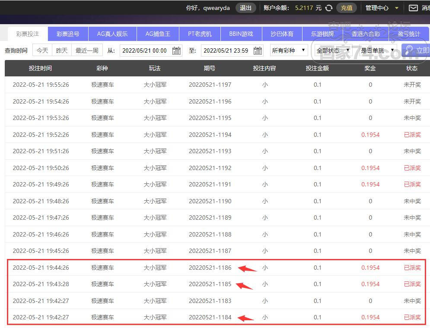Click the 退出 logout button
The height and width of the screenshot is (328, 430).
[245, 8]
